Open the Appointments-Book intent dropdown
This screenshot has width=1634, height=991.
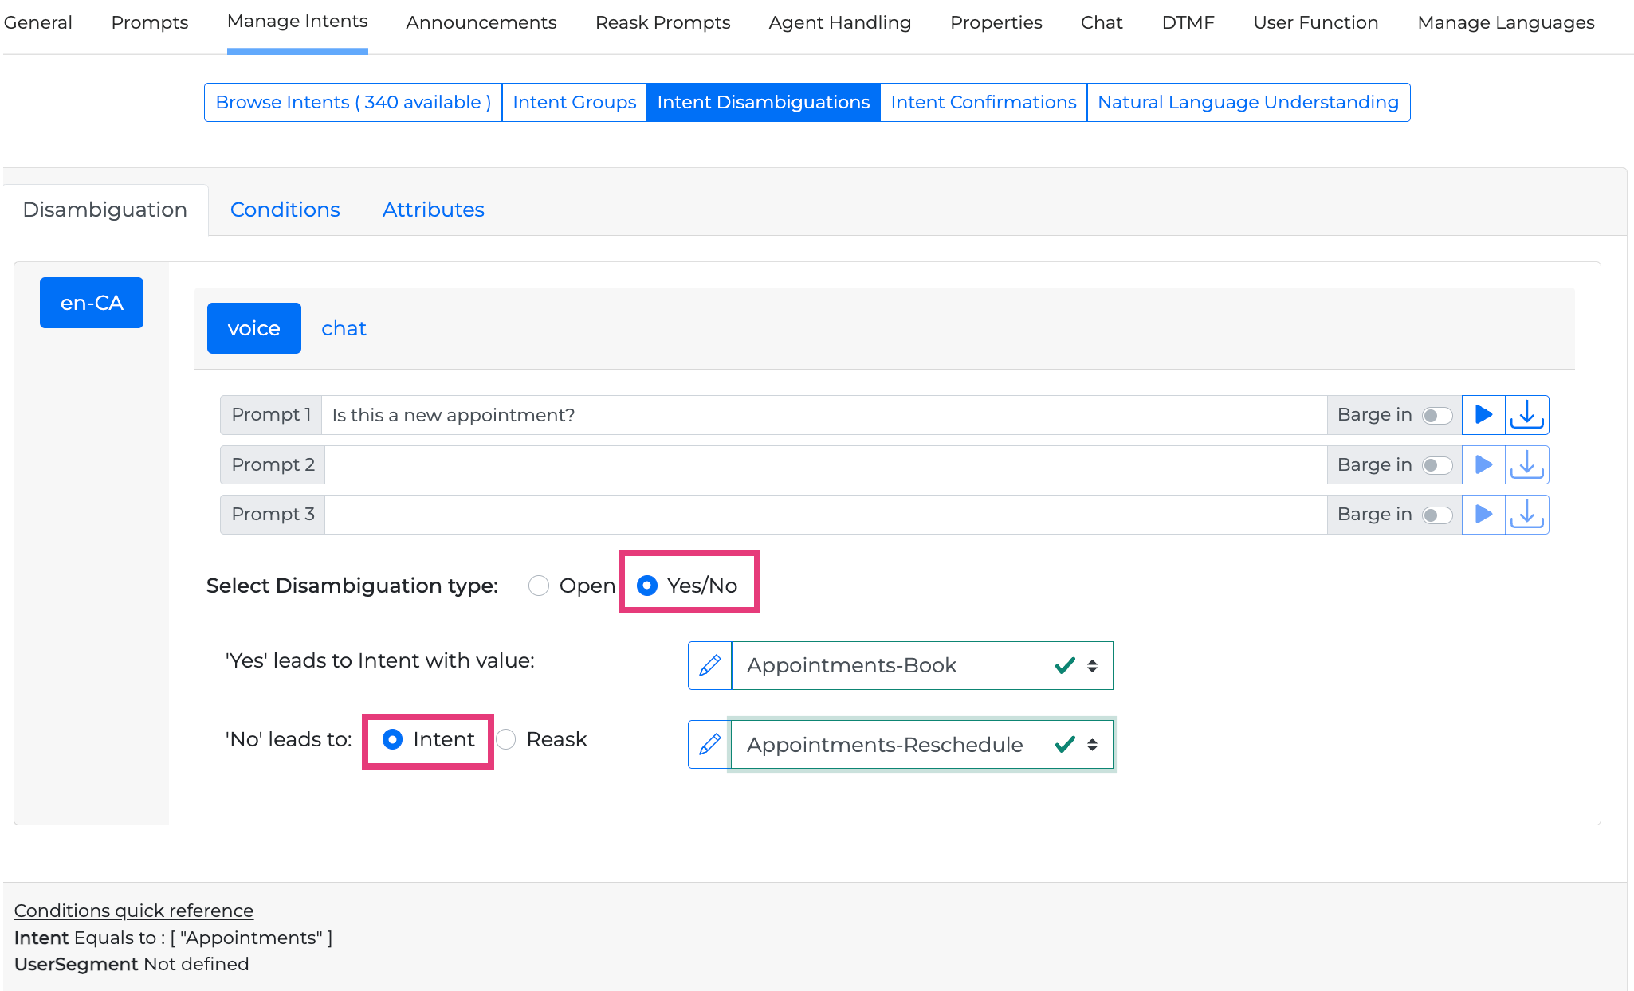[921, 665]
